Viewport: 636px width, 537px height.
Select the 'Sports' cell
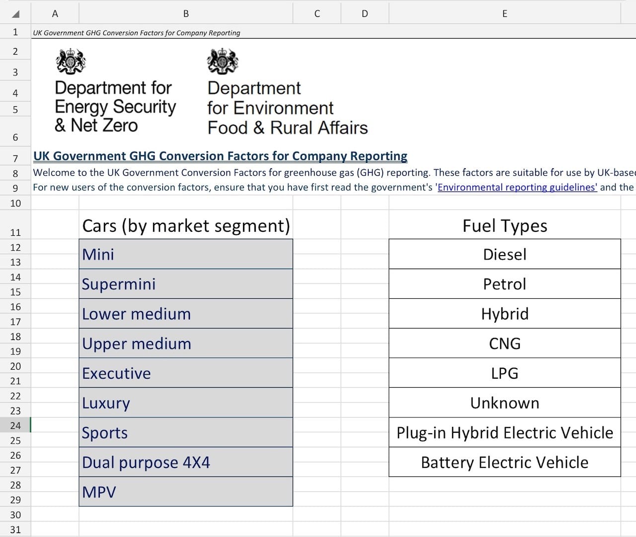click(186, 432)
